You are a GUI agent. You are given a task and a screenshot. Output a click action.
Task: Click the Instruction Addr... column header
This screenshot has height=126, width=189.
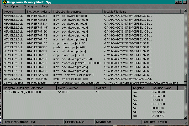[39, 12]
